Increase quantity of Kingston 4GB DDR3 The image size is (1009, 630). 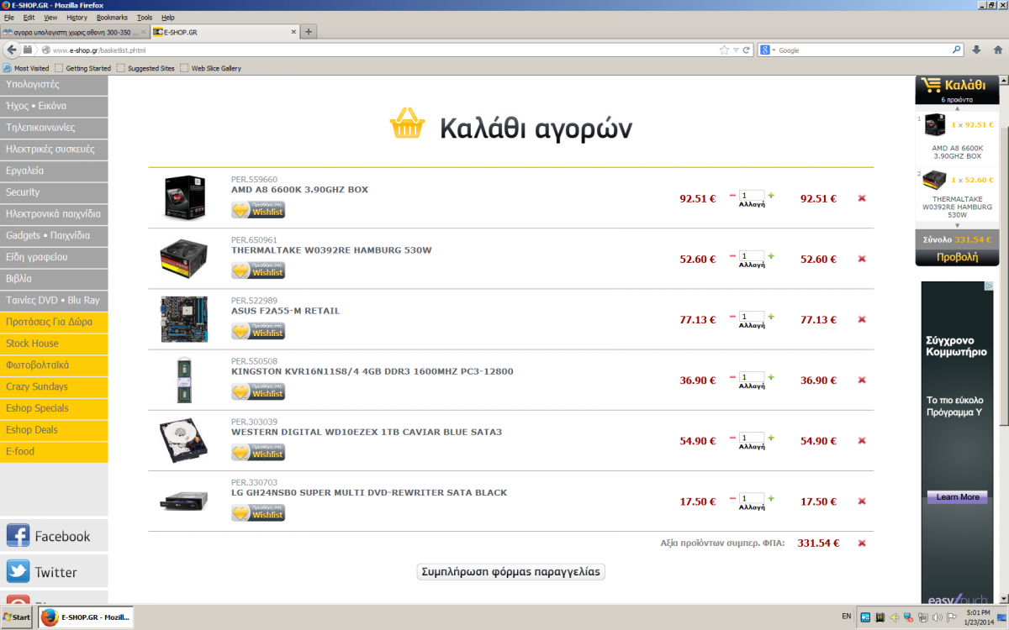tap(771, 376)
